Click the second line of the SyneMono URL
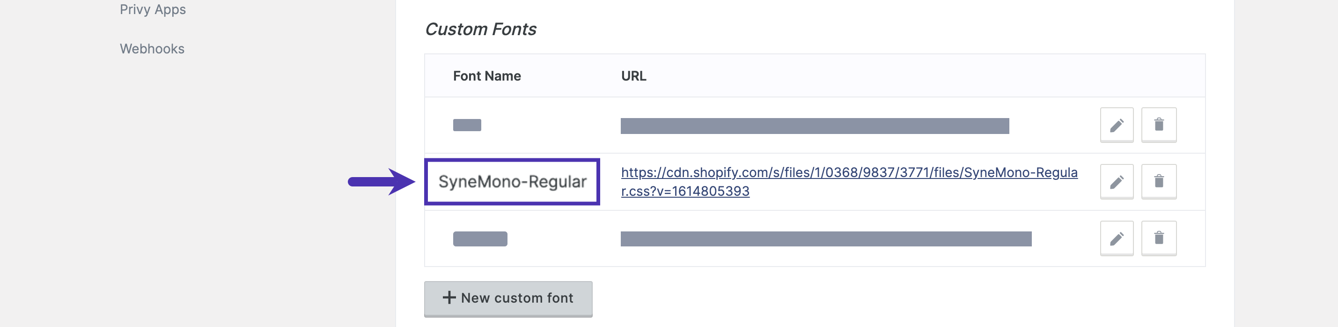 coord(685,191)
